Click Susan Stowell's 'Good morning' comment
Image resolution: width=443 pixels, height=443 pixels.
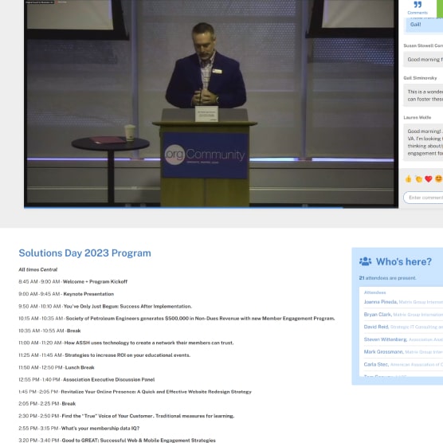click(423, 59)
